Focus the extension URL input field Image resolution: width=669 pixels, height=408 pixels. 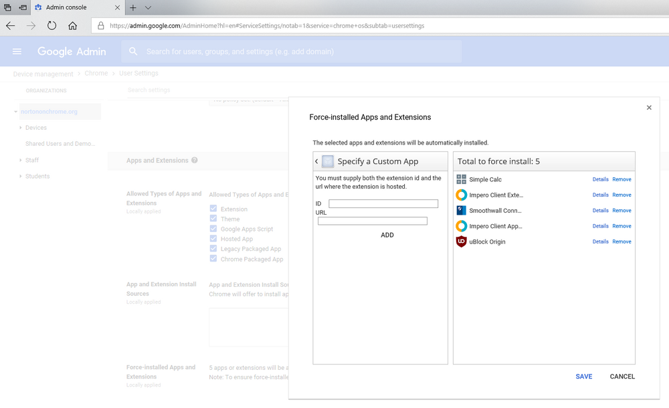click(x=373, y=221)
